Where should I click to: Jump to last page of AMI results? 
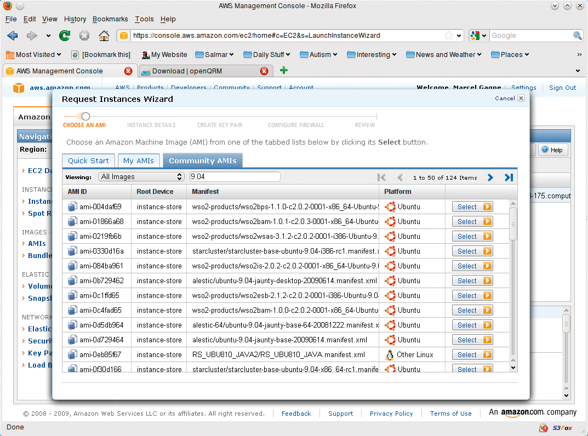point(509,177)
